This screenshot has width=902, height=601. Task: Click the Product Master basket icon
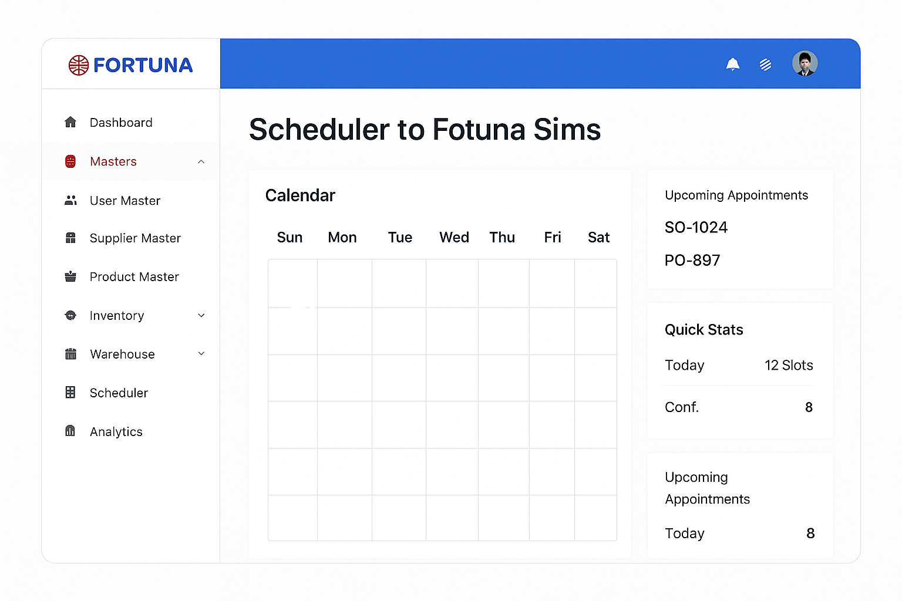[x=70, y=276]
